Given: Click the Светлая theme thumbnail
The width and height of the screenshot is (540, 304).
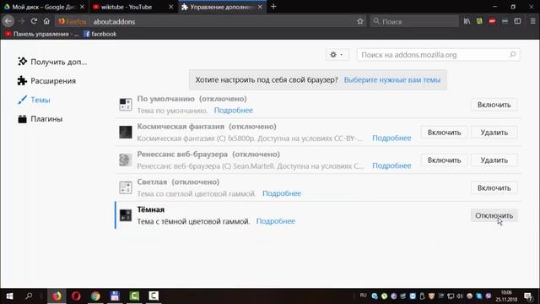Looking at the screenshot, I should (x=126, y=187).
